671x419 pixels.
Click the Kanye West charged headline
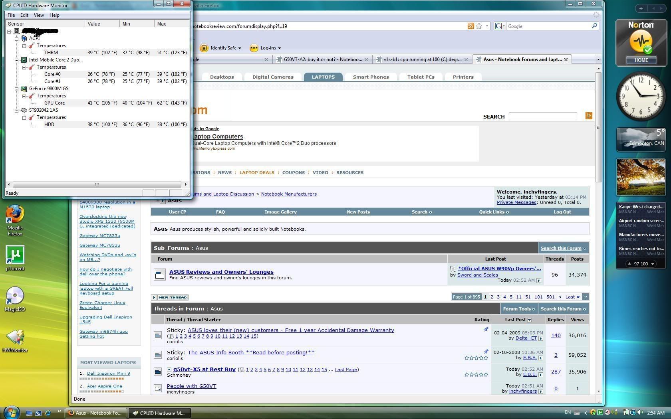pos(641,207)
